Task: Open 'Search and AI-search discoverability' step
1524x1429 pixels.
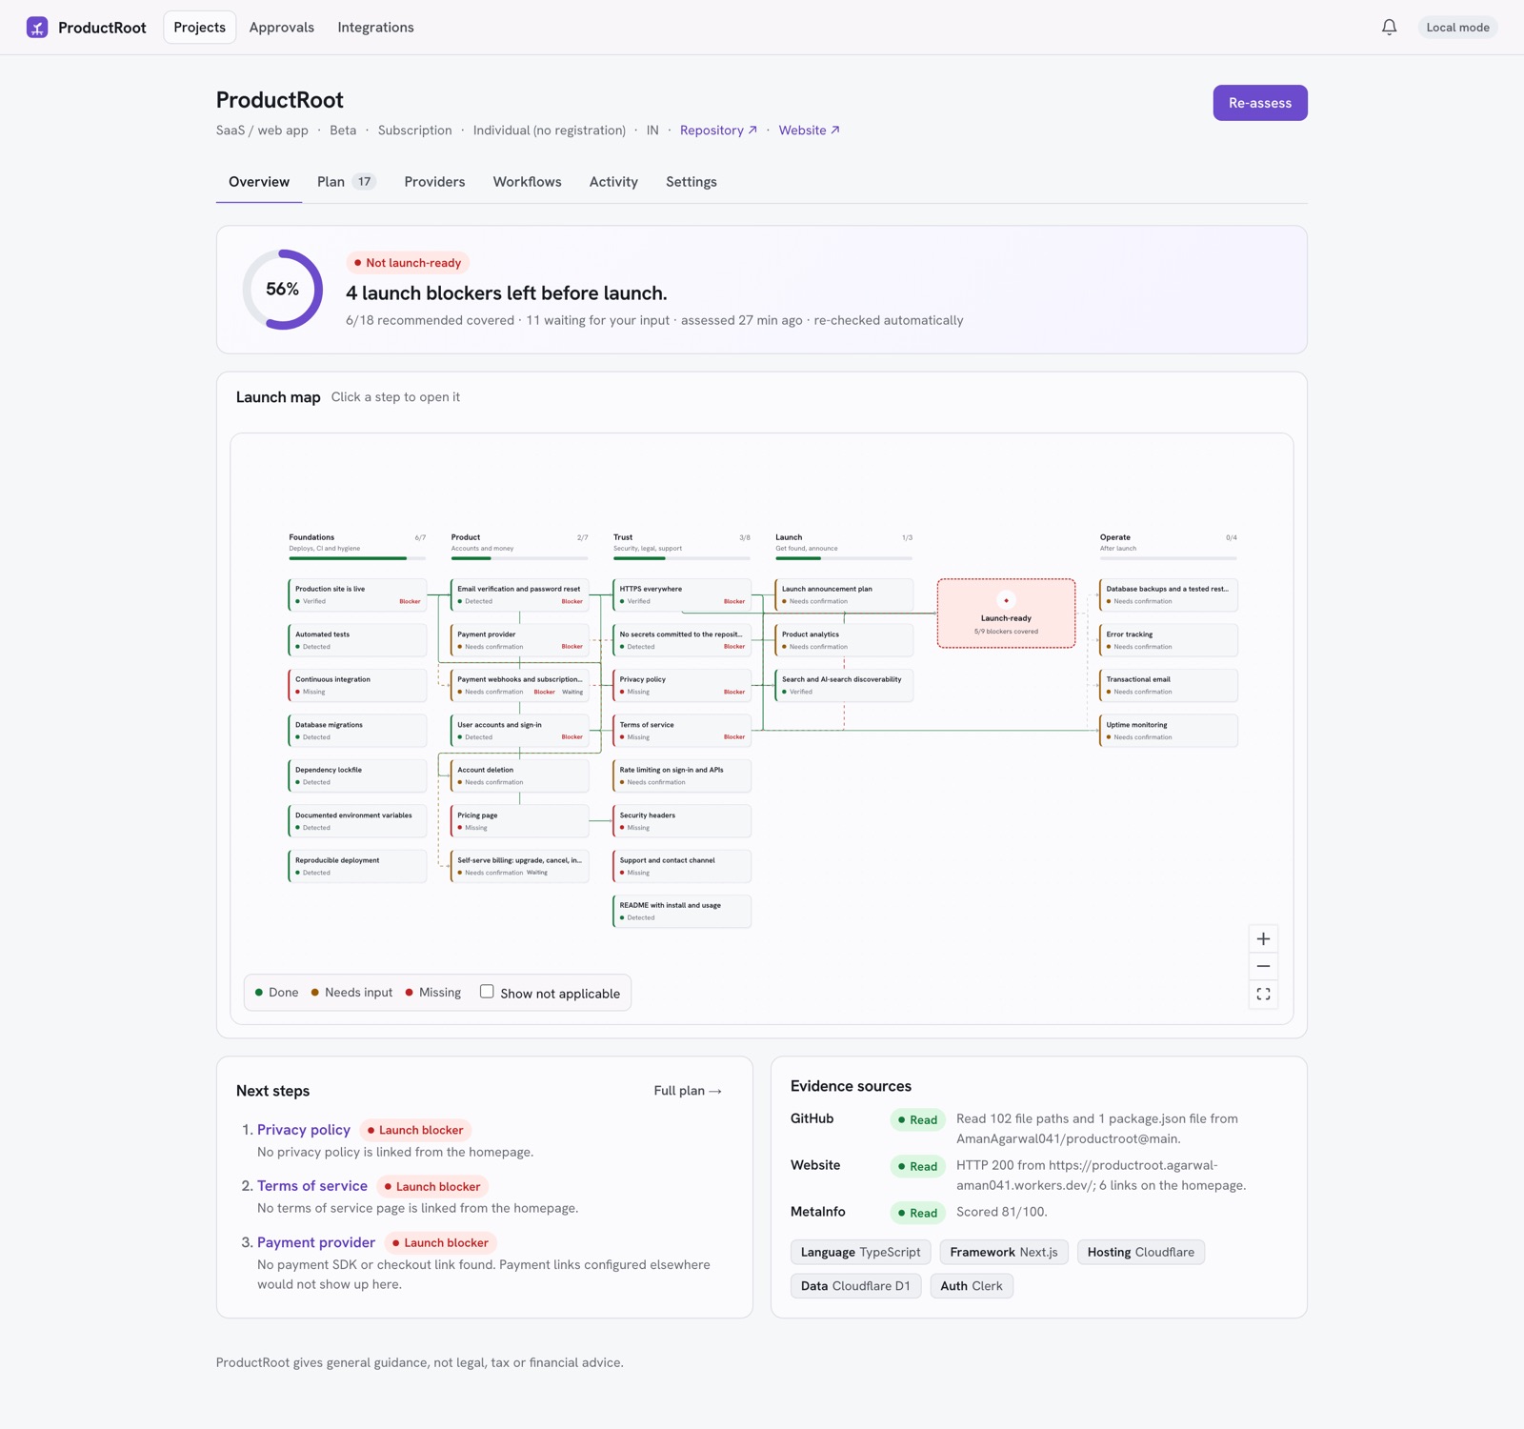Action: tap(844, 685)
